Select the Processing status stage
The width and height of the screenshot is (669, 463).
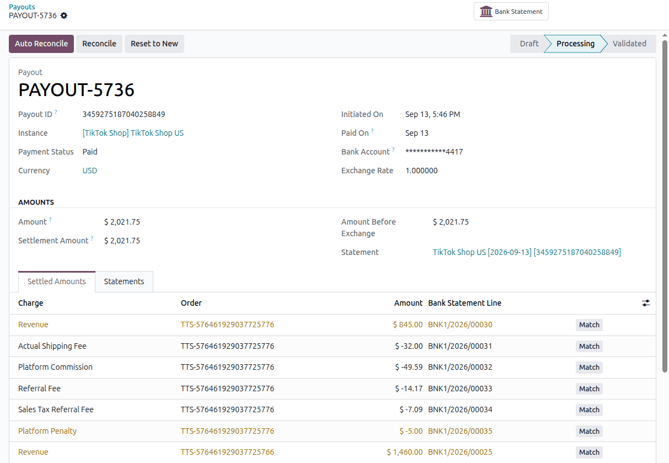tap(575, 44)
